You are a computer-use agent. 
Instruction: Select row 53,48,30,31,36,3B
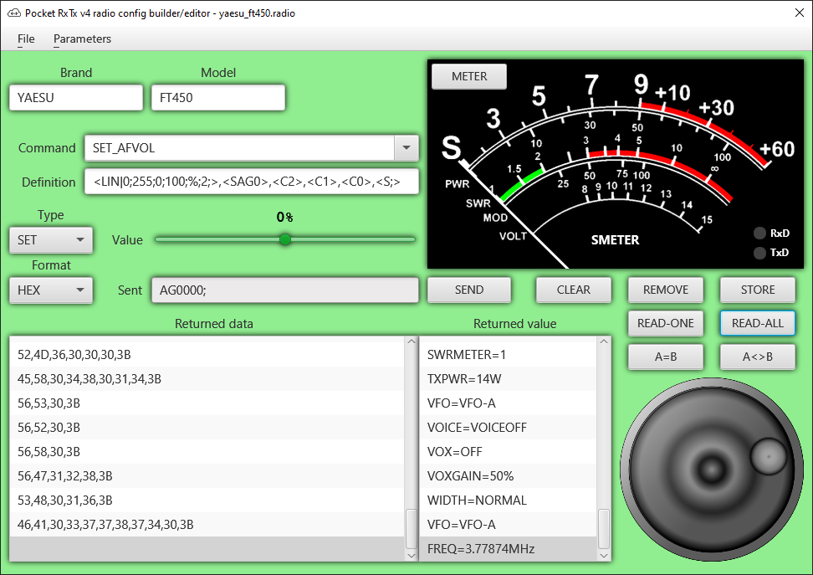207,501
